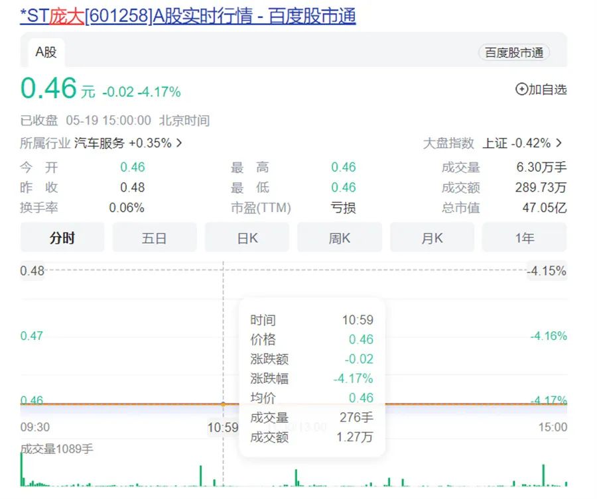Click the 百度股市通 badge button
597x499 pixels.
click(513, 53)
